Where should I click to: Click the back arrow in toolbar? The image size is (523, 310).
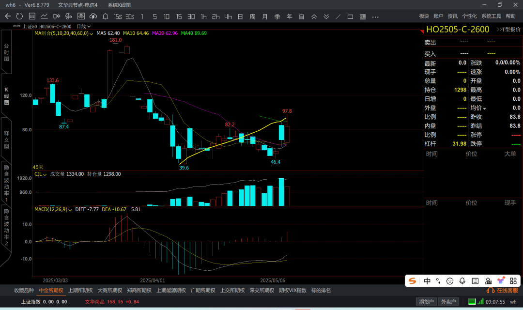pyautogui.click(x=8, y=16)
